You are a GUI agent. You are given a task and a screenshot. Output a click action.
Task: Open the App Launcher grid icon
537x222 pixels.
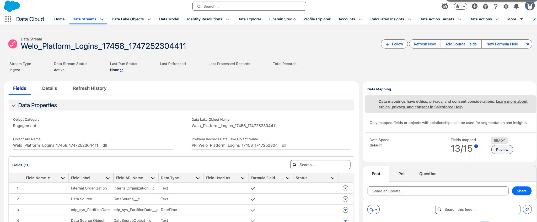click(8, 19)
